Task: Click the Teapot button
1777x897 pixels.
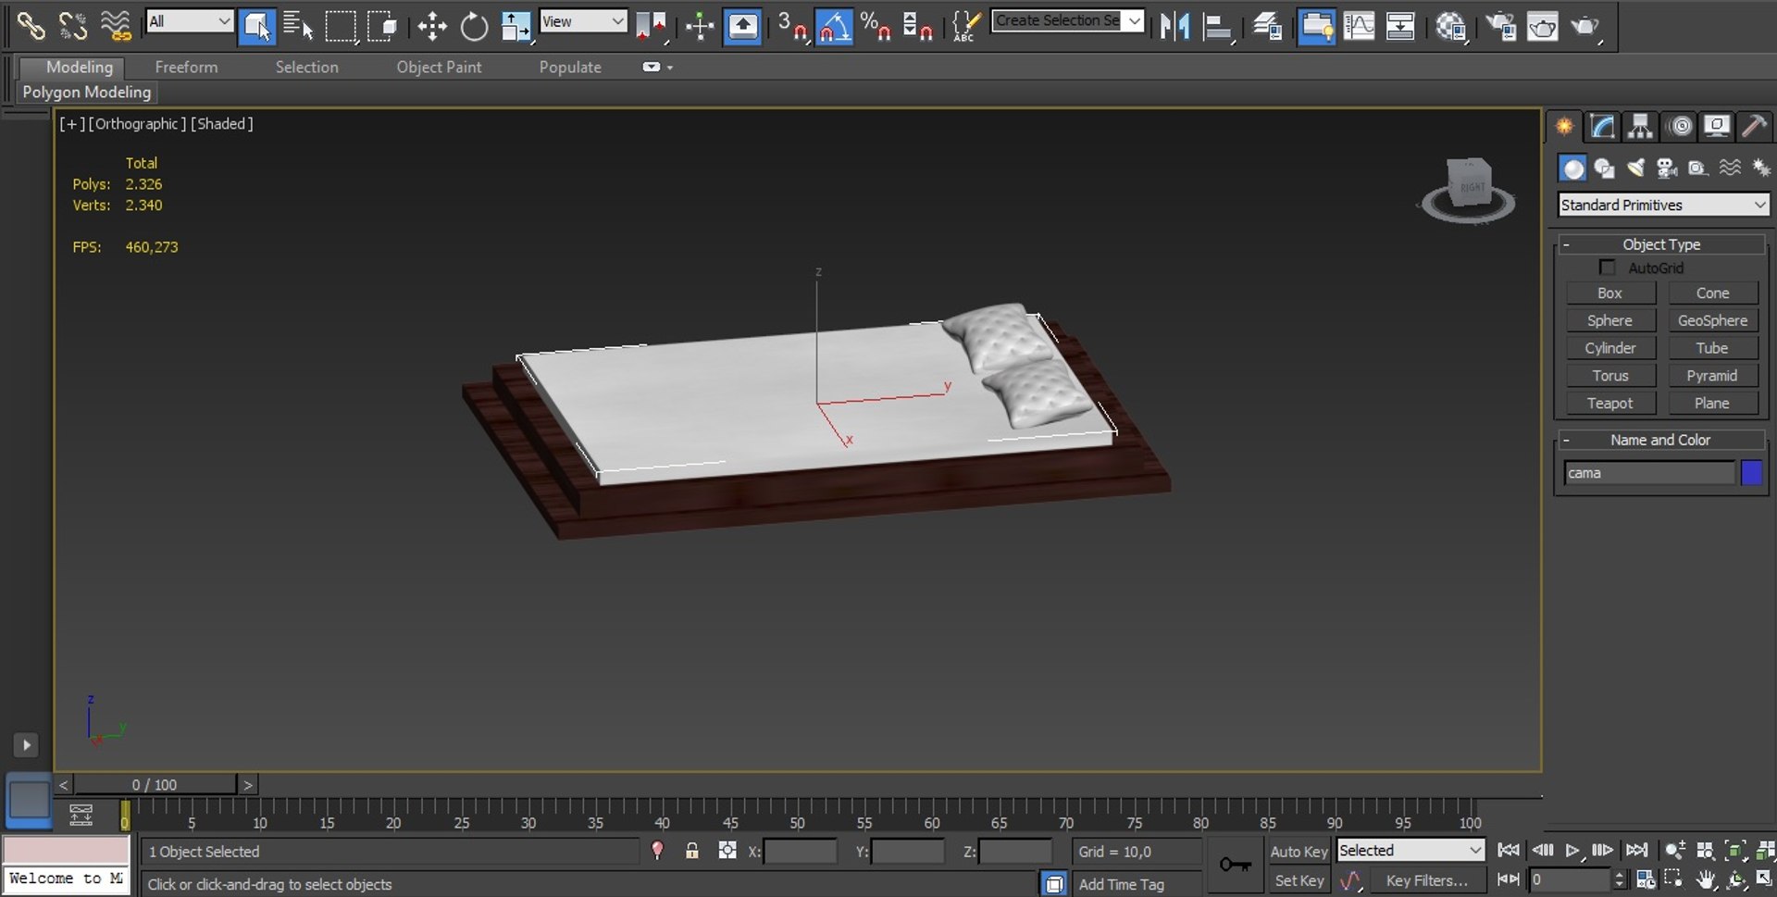Action: [1610, 403]
